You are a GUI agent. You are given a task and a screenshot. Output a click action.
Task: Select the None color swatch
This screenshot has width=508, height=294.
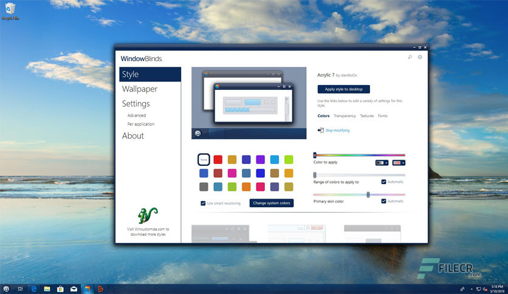click(x=204, y=160)
